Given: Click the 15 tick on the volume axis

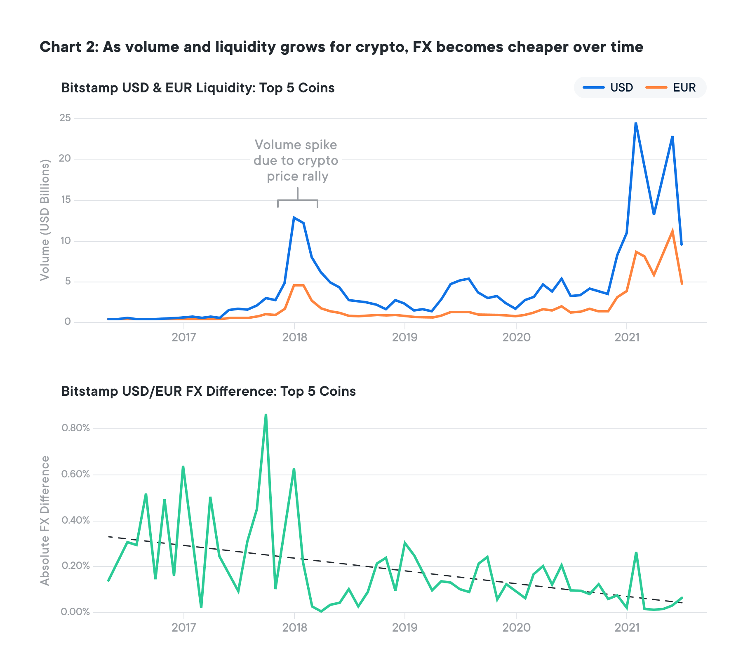Looking at the screenshot, I should [65, 200].
